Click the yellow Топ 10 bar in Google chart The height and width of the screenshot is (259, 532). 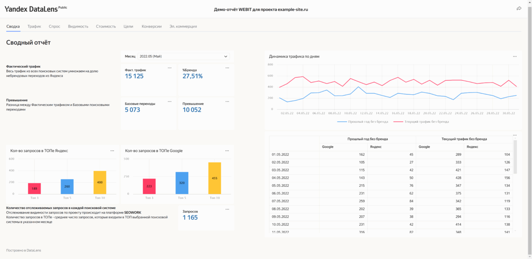tap(214, 178)
